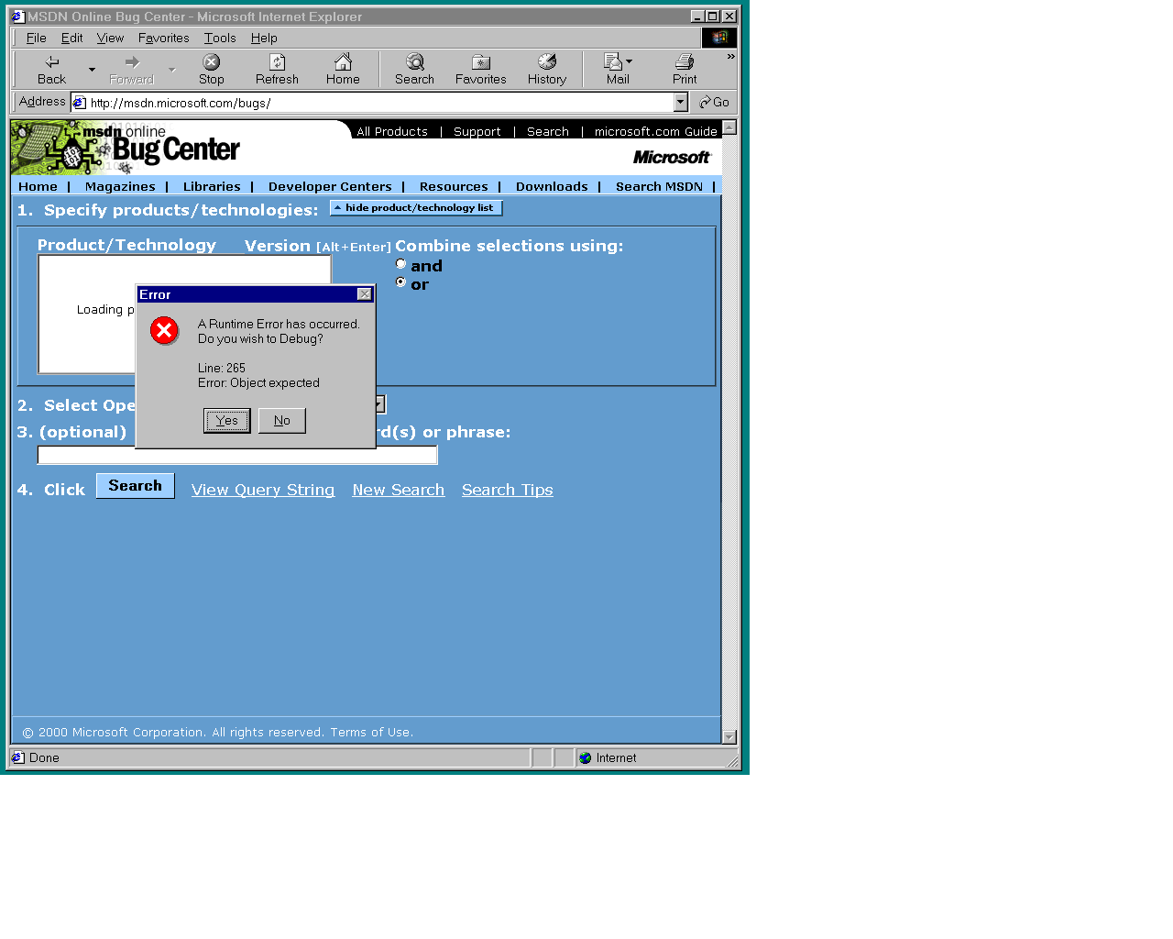Click the New Search link
Viewport: 1173px width, 939px height.
[x=399, y=490]
